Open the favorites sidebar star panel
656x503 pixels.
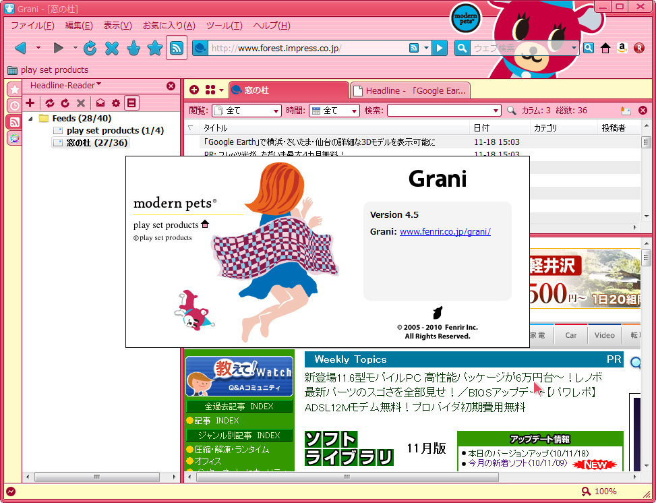point(15,89)
